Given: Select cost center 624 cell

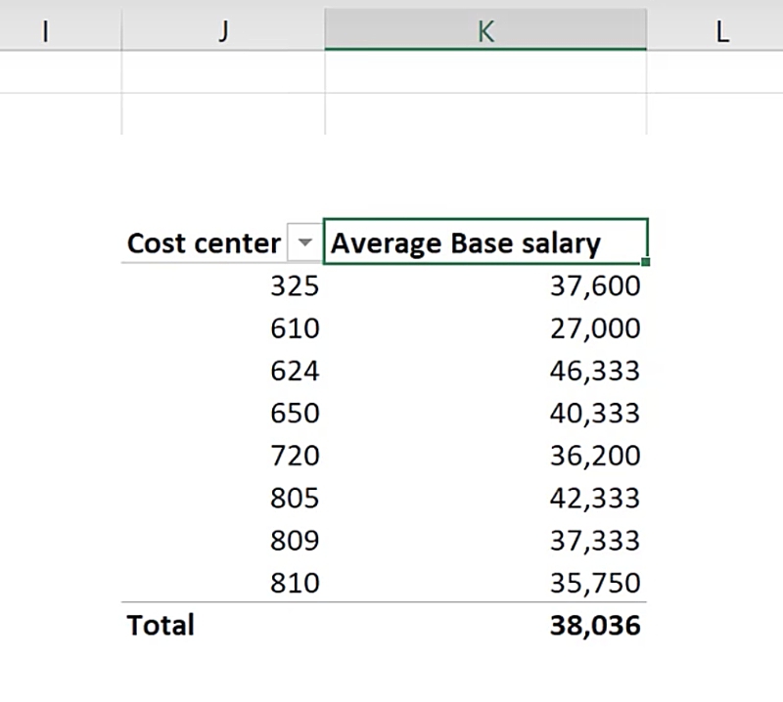Looking at the screenshot, I should point(295,371).
